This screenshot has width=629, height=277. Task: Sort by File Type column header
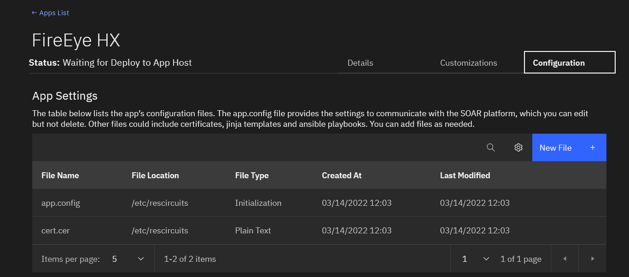[x=252, y=175]
